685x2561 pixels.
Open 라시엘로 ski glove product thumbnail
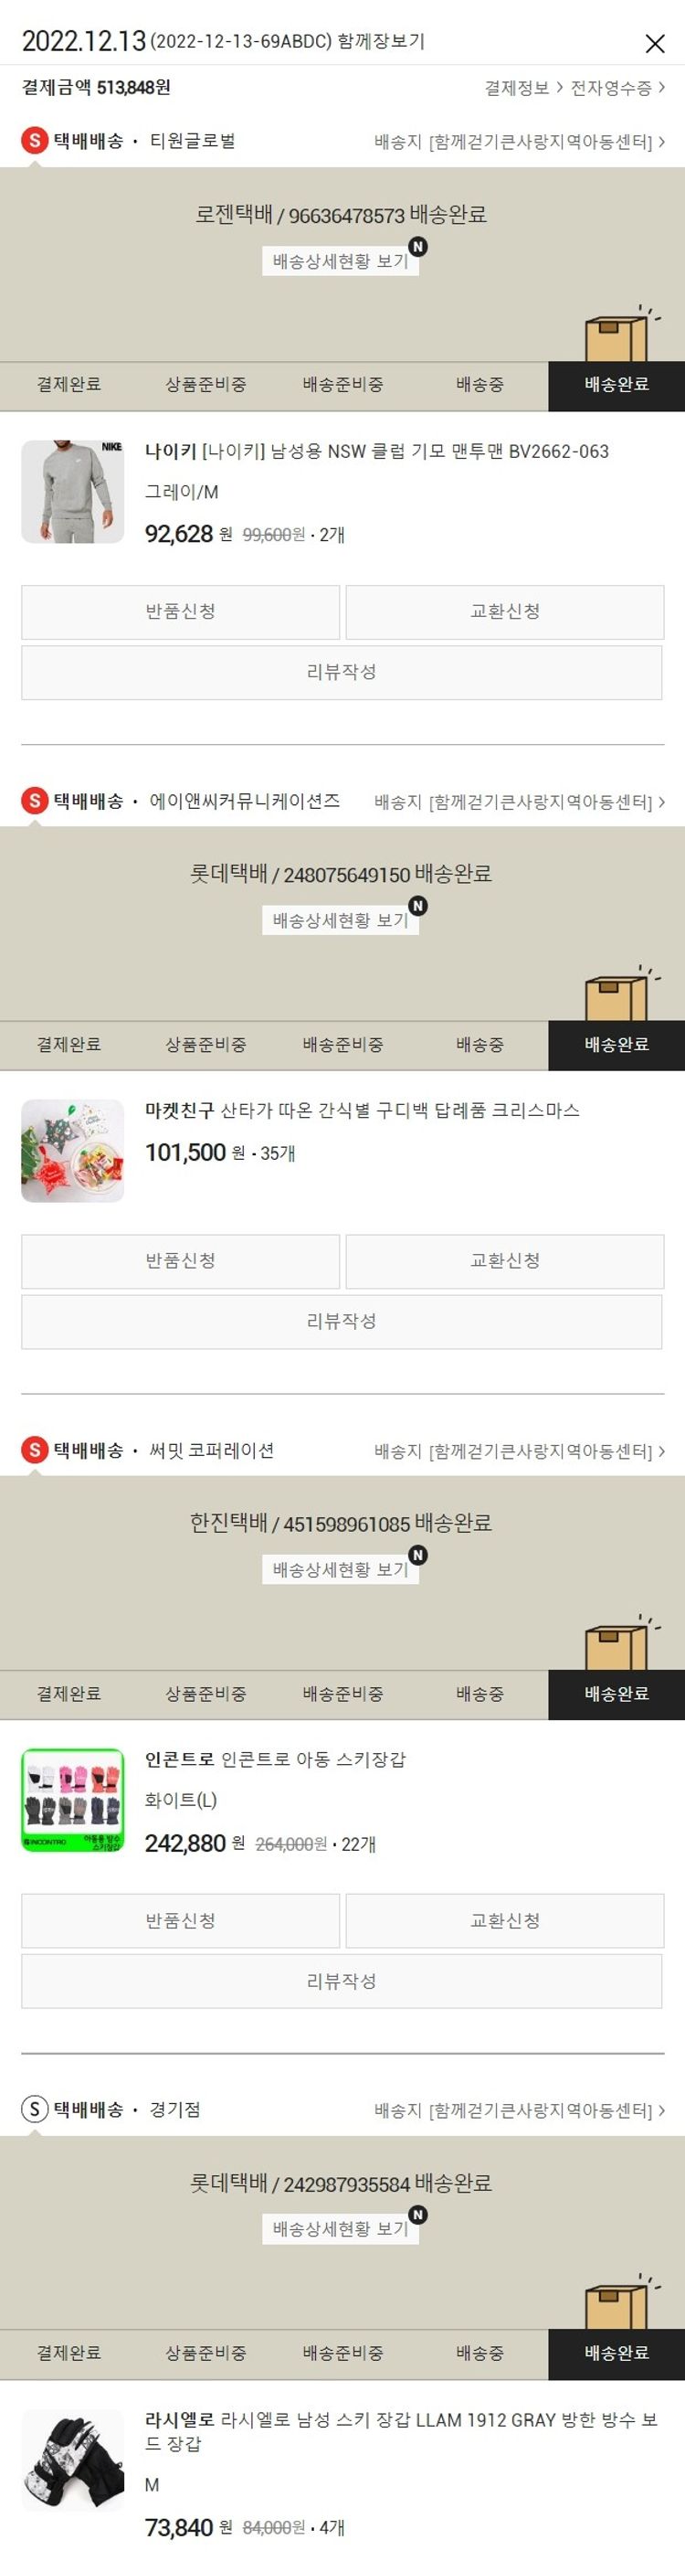coord(72,2460)
